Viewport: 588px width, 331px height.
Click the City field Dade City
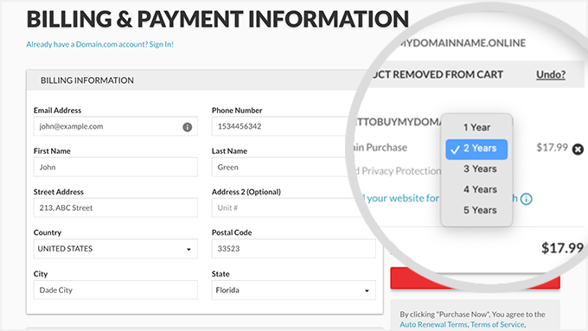[116, 290]
